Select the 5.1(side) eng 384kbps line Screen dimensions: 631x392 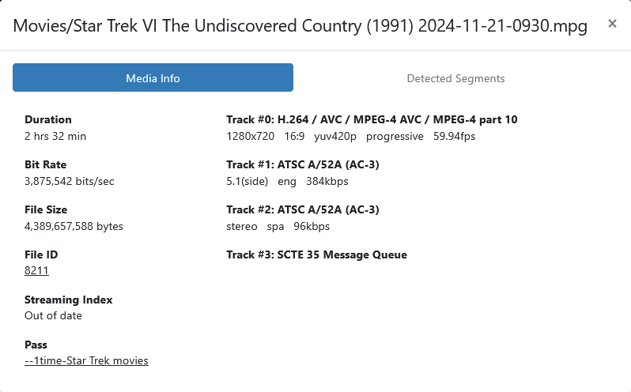tap(287, 181)
